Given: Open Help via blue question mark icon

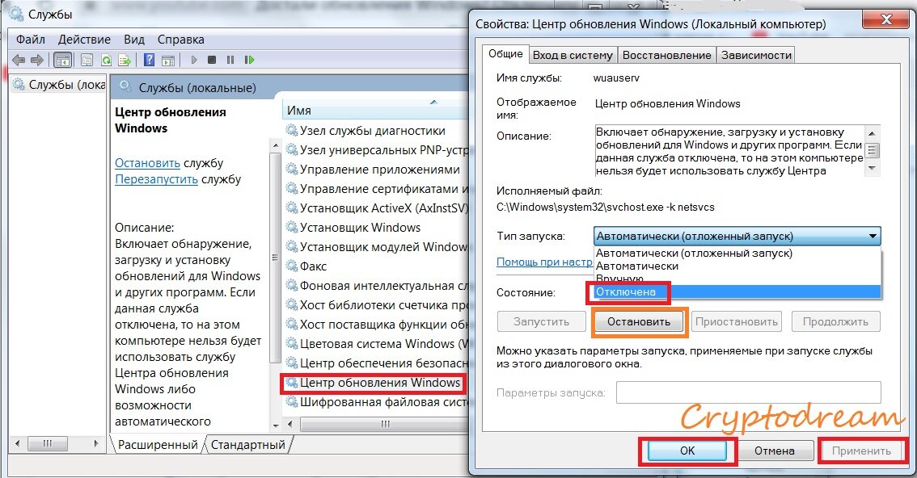Looking at the screenshot, I should pos(149,60).
